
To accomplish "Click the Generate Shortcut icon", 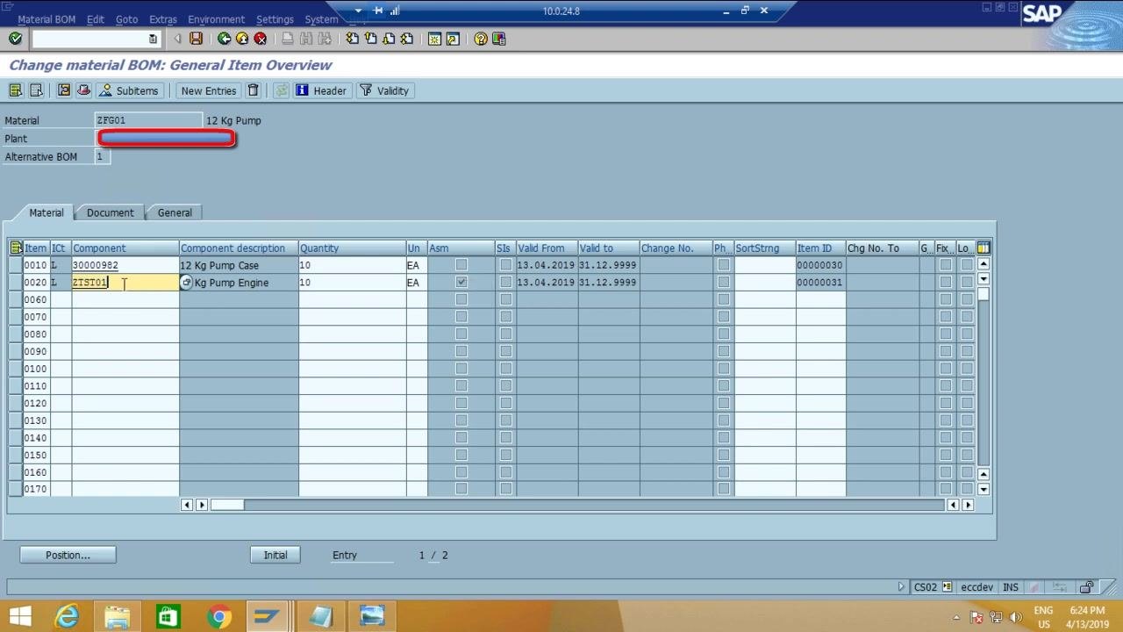I will coord(453,39).
